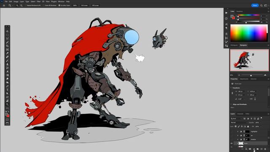
Task: Toggle lock transparent pixels button
Action: click(x=235, y=127)
